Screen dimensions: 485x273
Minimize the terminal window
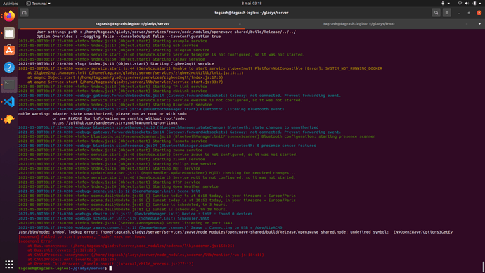[459, 13]
